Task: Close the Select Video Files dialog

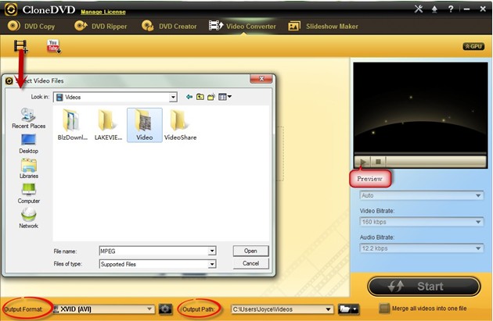Action: point(261,79)
